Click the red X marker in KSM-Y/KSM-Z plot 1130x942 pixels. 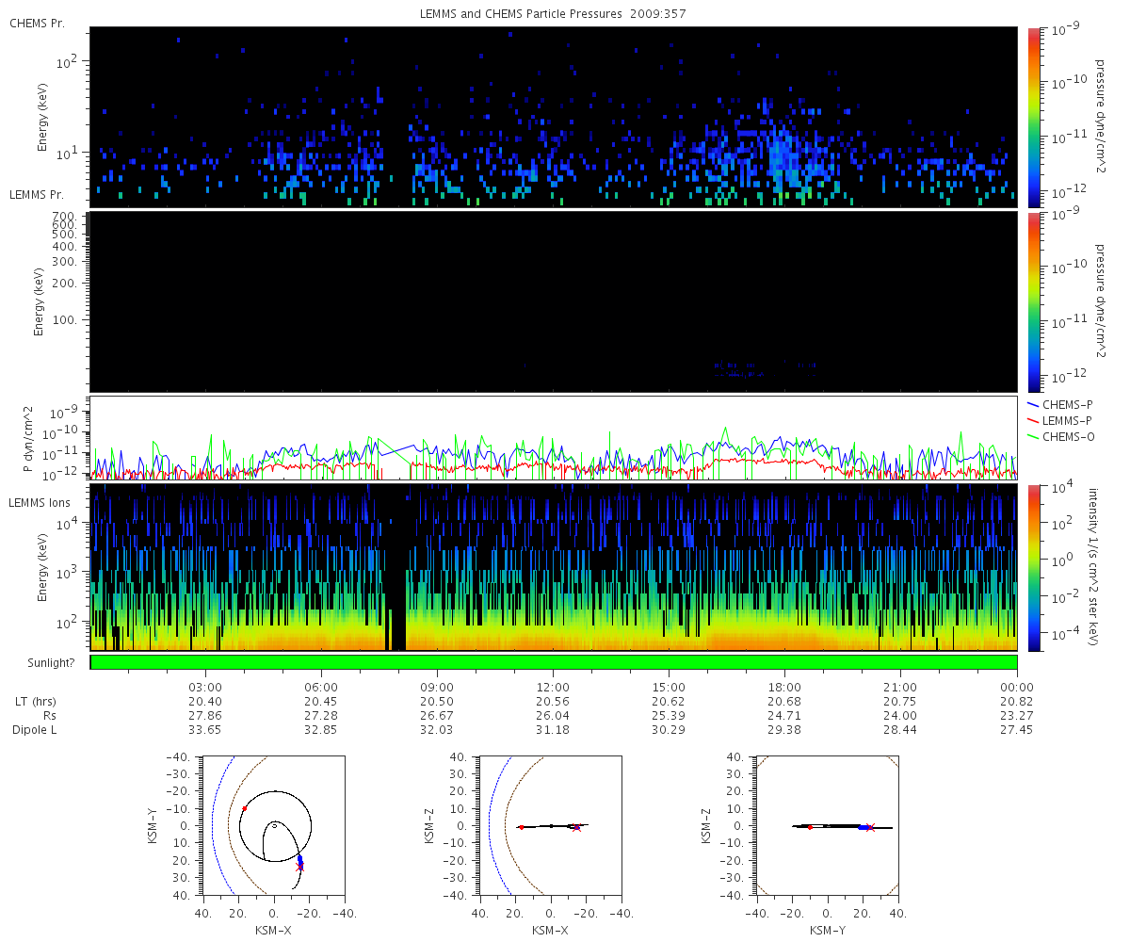pos(870,827)
